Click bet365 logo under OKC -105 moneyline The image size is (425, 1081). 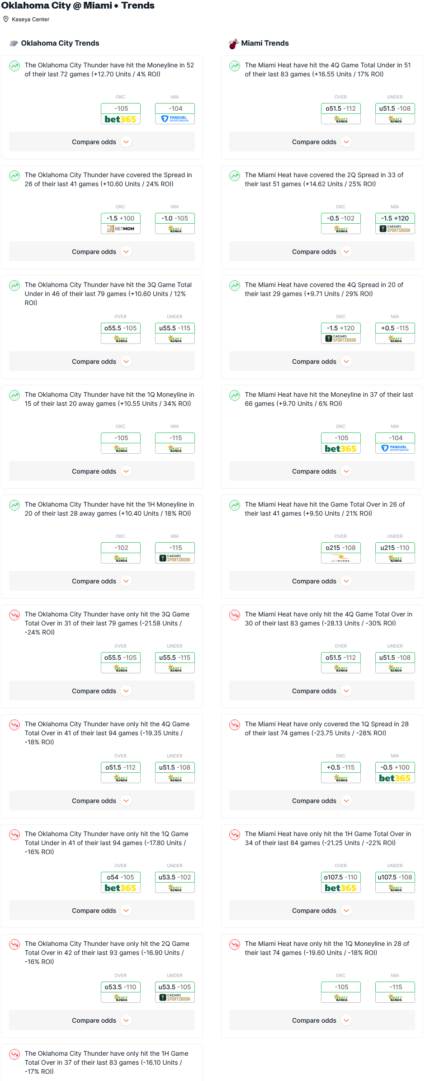[121, 119]
